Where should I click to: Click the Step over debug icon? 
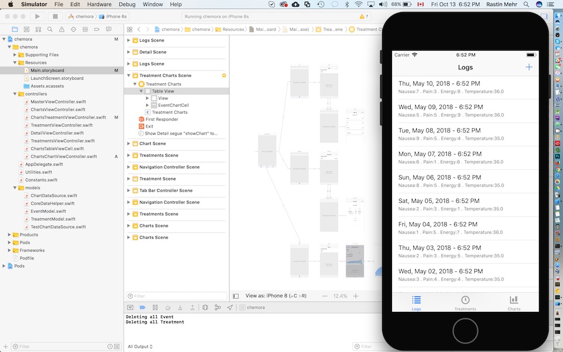click(168, 307)
